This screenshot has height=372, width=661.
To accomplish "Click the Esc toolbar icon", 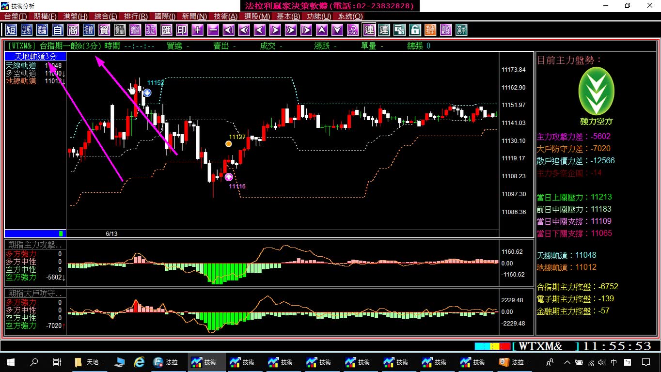I will pos(353,30).
